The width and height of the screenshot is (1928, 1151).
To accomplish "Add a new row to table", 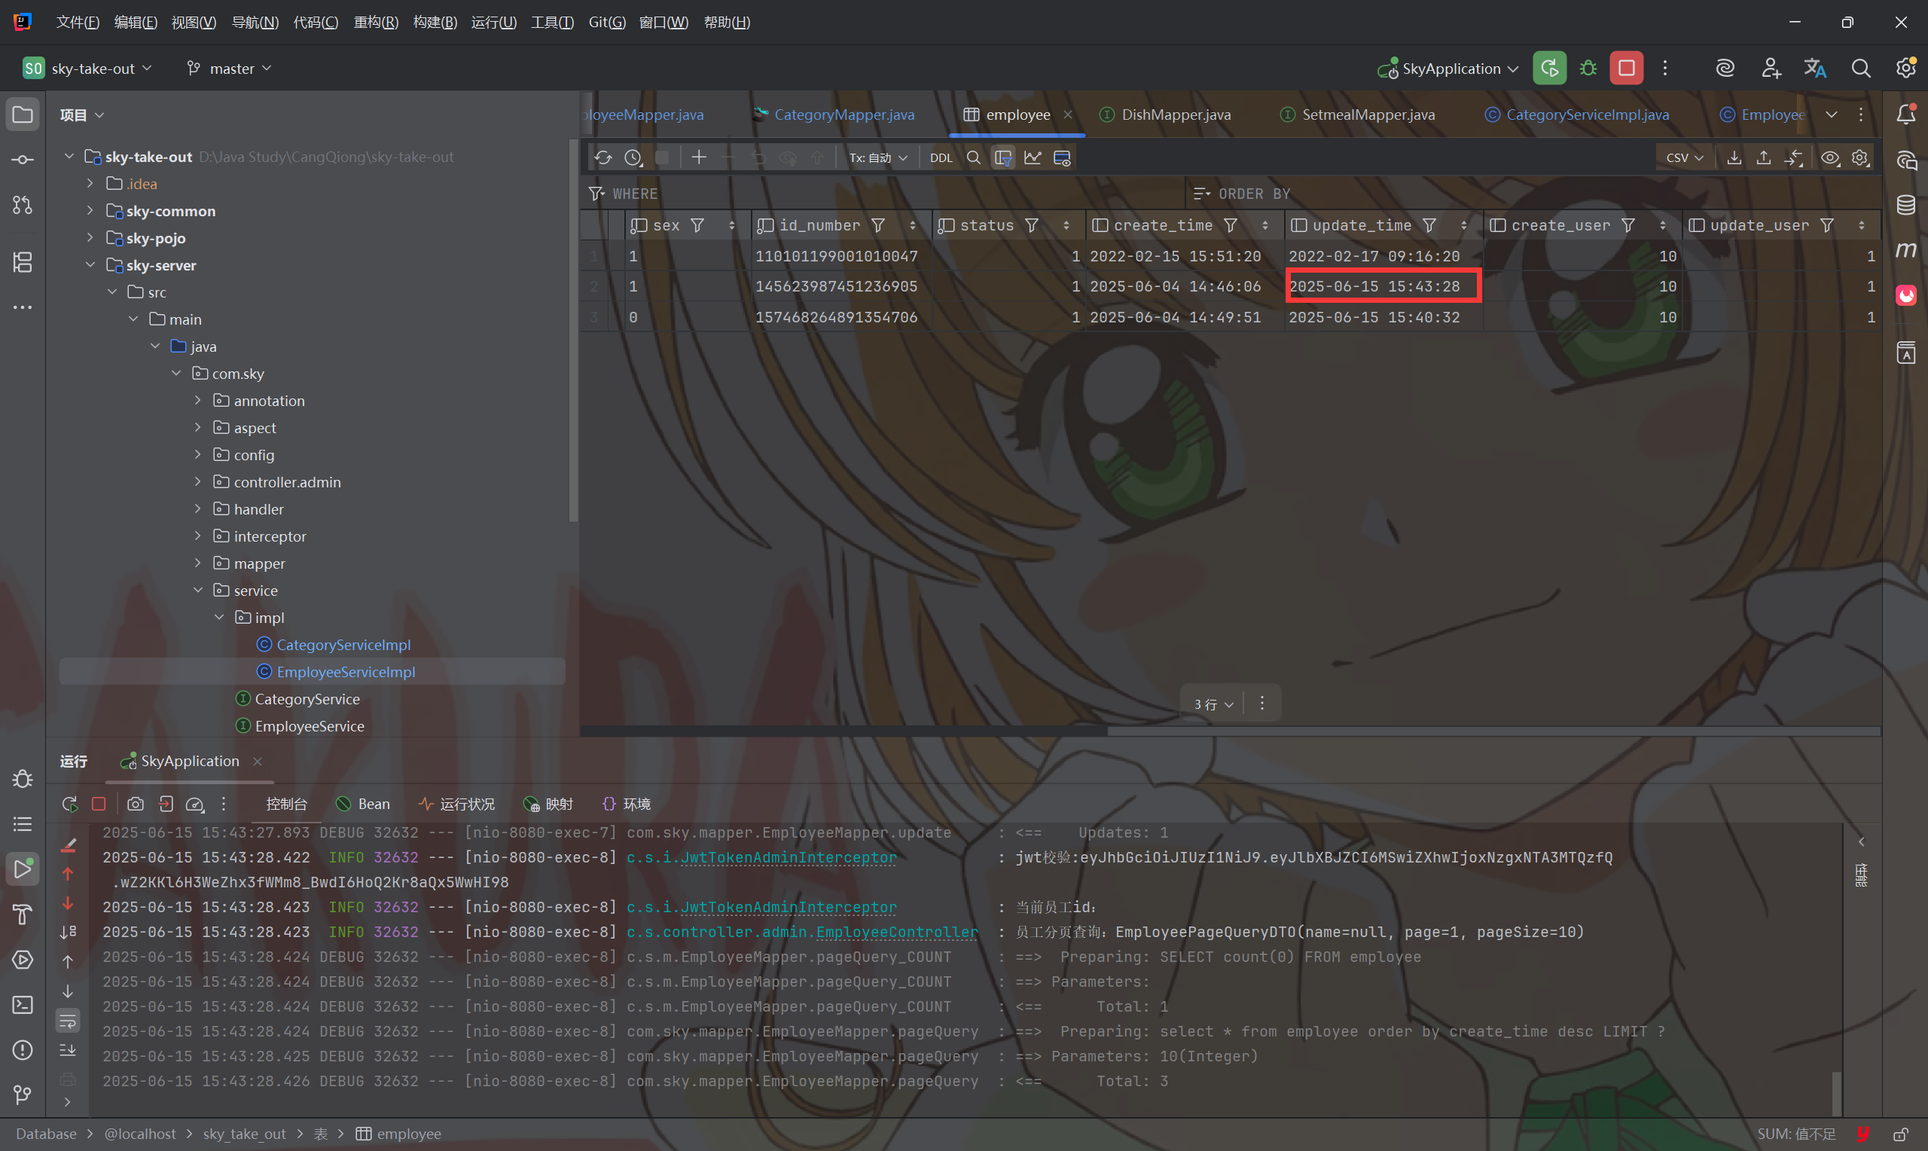I will [x=698, y=157].
